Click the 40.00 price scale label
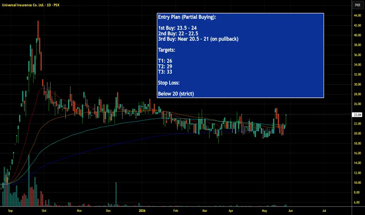Screen dimensions: 365x215 pyautogui.click(x=358, y=35)
